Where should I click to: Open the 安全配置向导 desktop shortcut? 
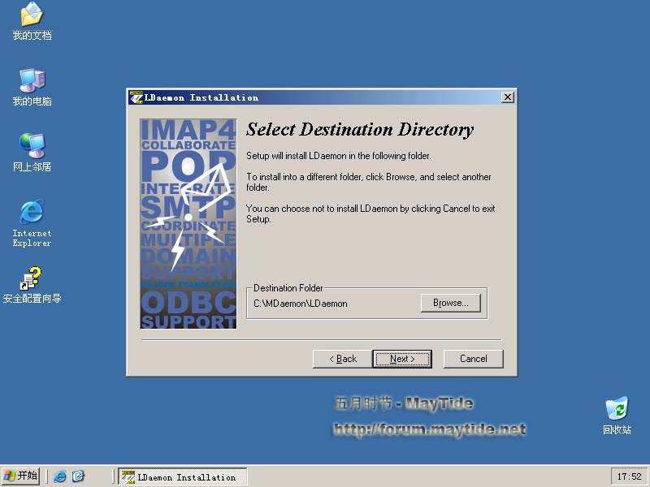click(32, 278)
